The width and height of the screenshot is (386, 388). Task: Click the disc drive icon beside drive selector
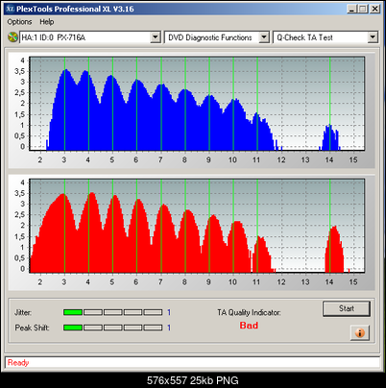tap(12, 37)
